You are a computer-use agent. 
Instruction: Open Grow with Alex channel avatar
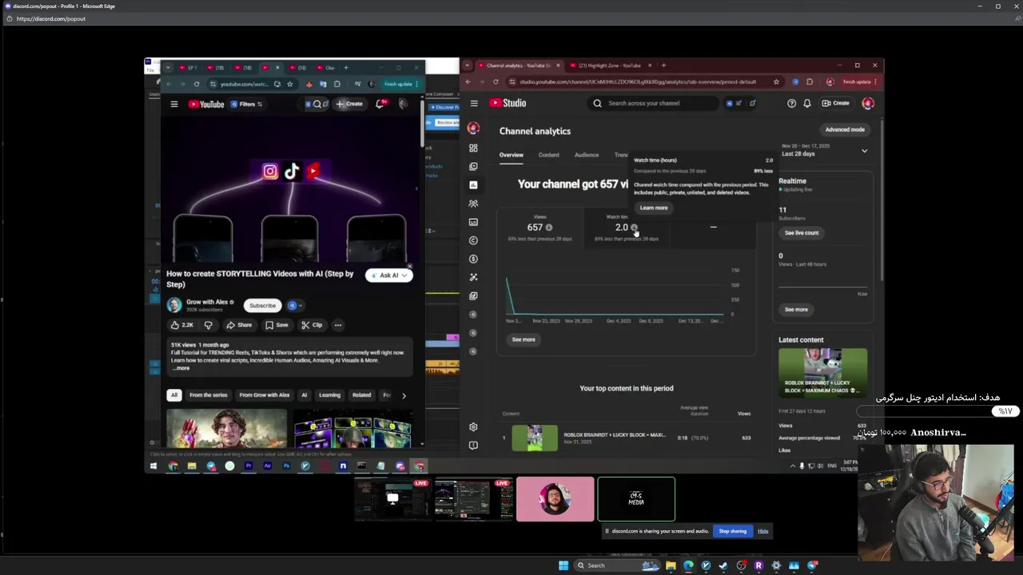click(174, 305)
